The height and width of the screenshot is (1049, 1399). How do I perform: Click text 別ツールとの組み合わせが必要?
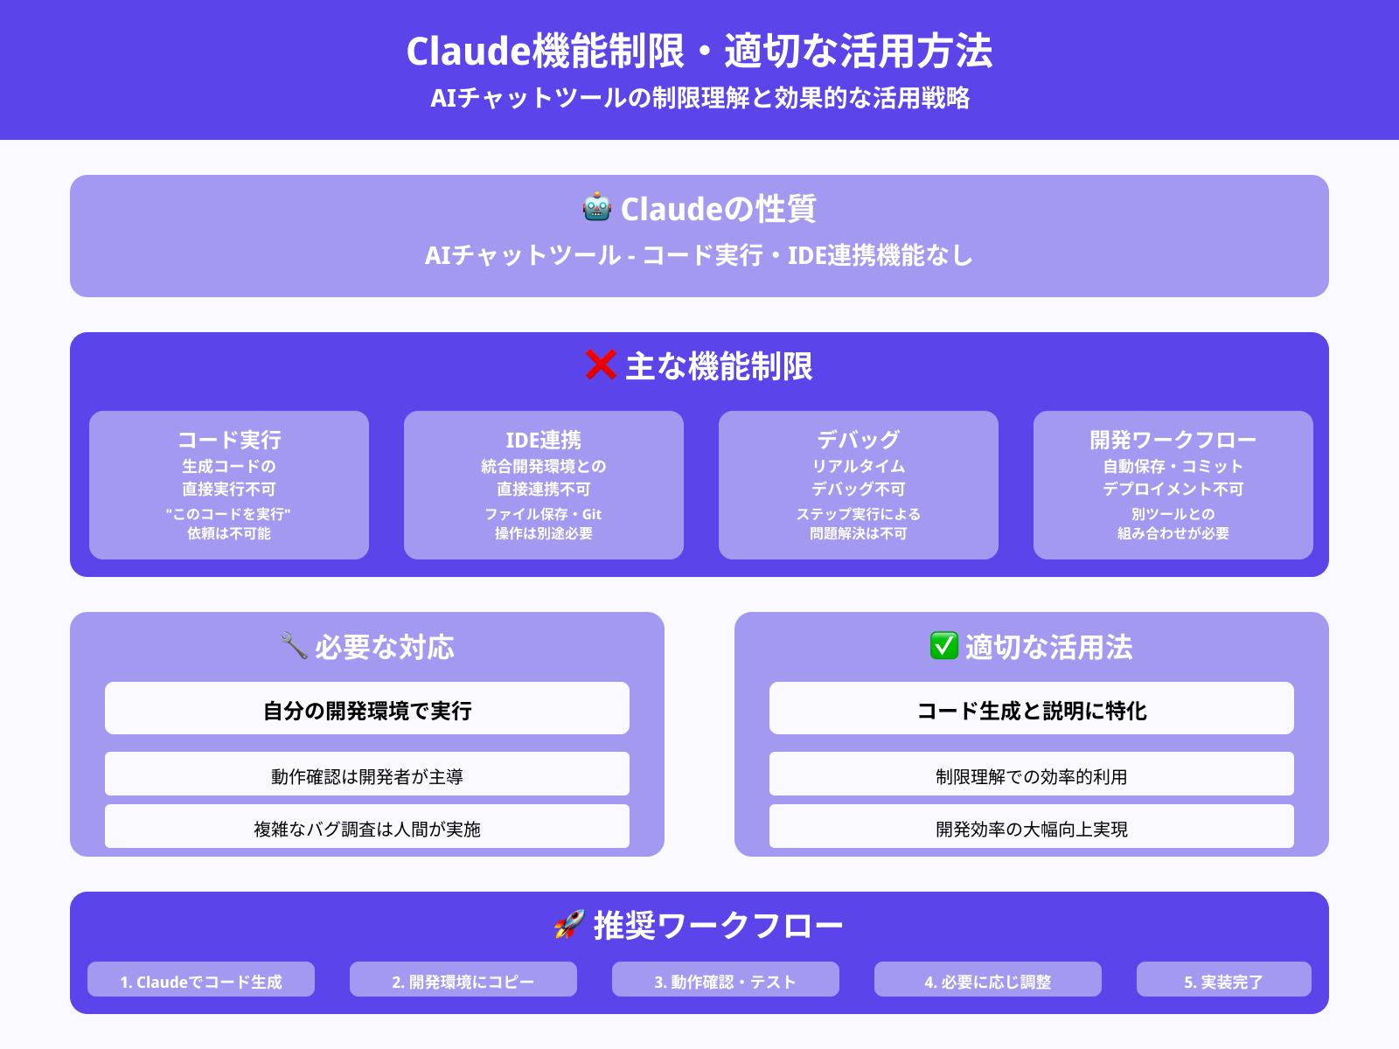click(1173, 524)
